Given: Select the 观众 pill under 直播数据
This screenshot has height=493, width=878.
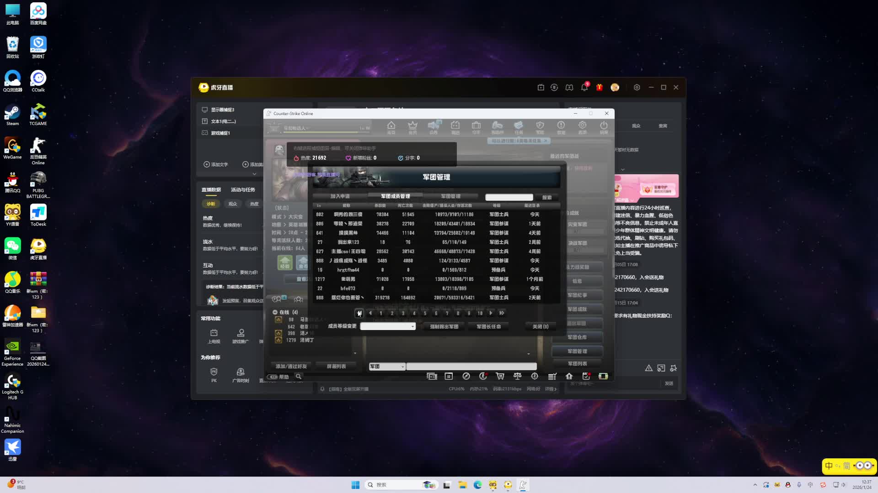Looking at the screenshot, I should [233, 204].
